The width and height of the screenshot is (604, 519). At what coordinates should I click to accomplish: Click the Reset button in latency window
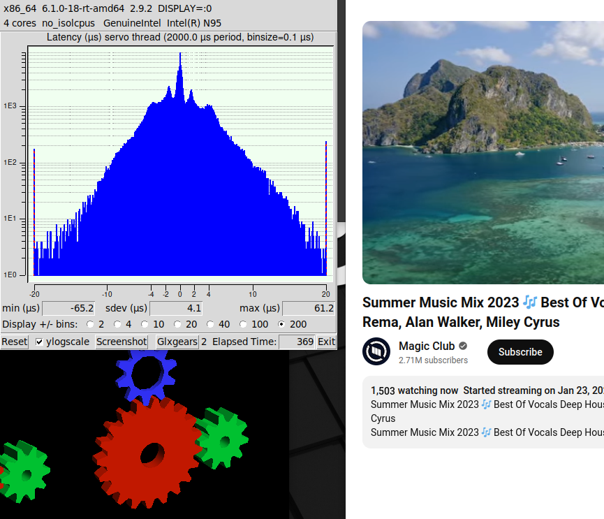click(14, 342)
